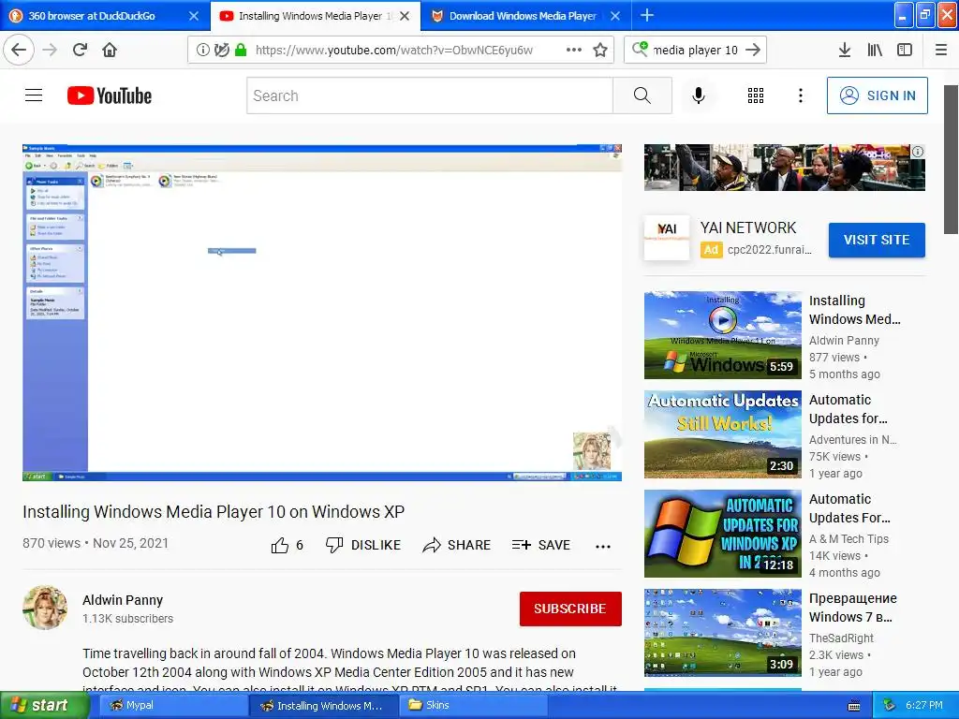Reload the current page

[80, 50]
